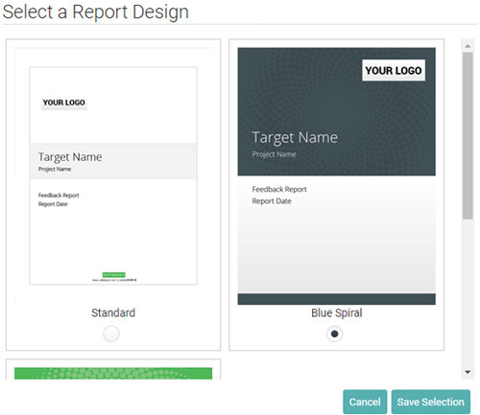The image size is (480, 415).
Task: Click the empty scrollbar track below the thumb
Action: [468, 292]
